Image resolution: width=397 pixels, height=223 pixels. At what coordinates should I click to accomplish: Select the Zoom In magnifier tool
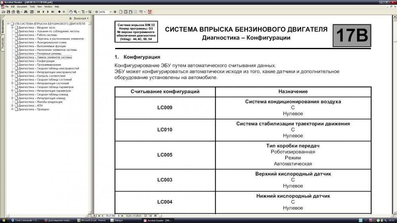coord(75,12)
